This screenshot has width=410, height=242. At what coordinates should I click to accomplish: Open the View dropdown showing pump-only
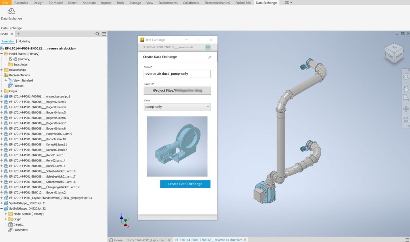[177, 107]
